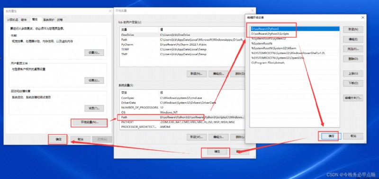Viewport: 379px width, 179px height.
Task: Open the 硬件 tab in System Properties
Action: click(x=24, y=20)
